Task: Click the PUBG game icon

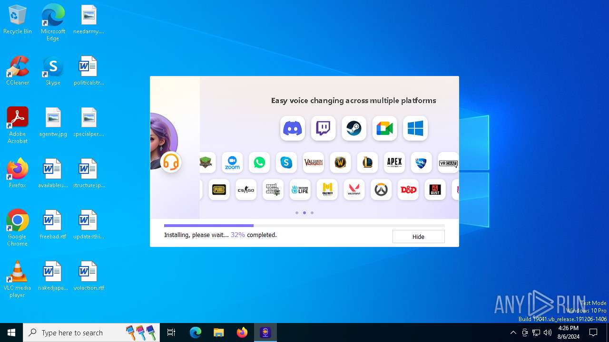Action: [219, 190]
